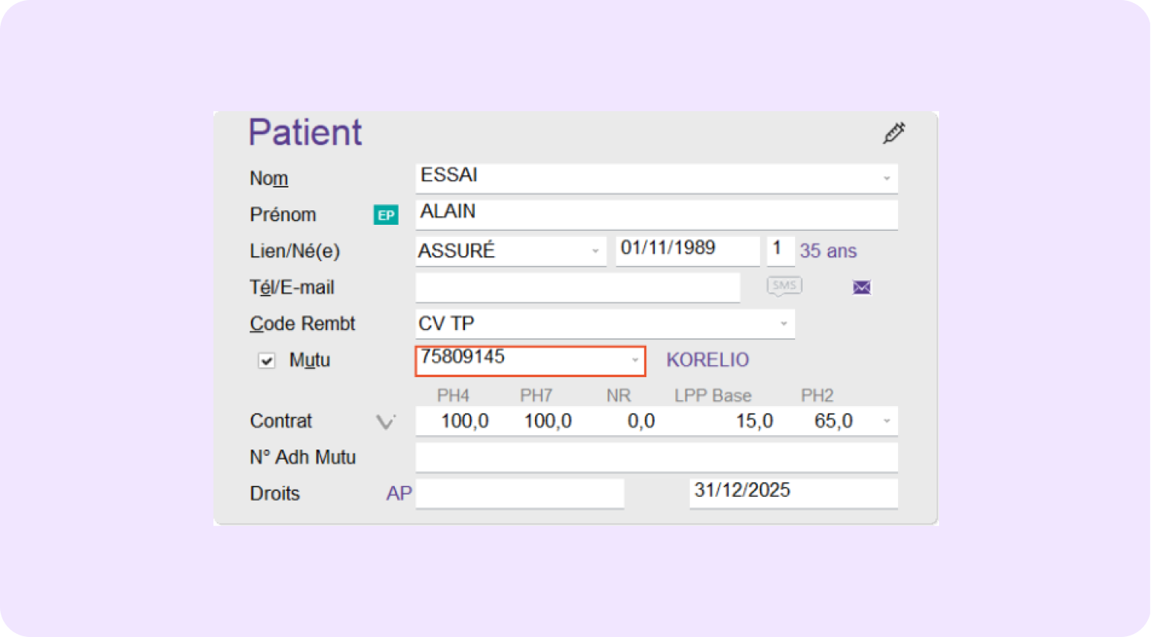The width and height of the screenshot is (1151, 637).
Task: Open email via the purple envelope icon
Action: click(x=861, y=288)
